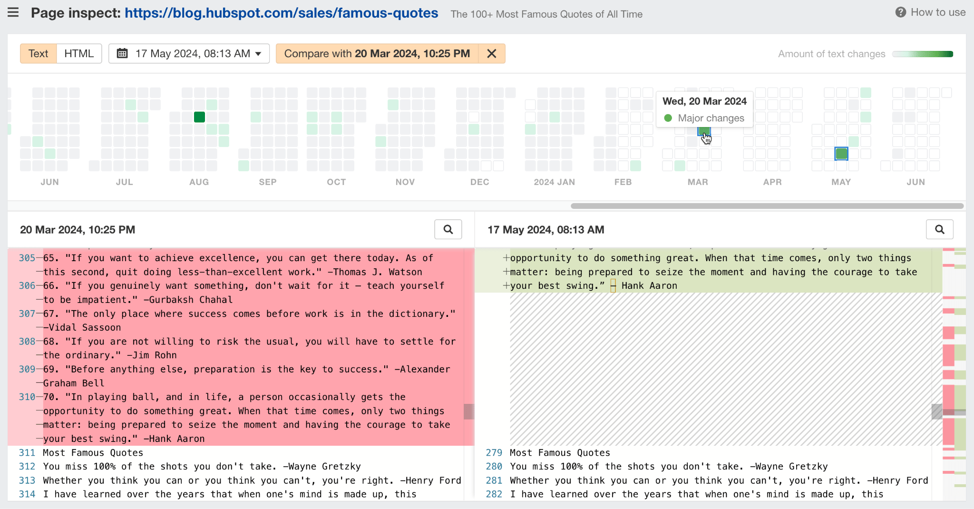Image resolution: width=974 pixels, height=509 pixels.
Task: Select the highlighted 20 Mar square in the calendar
Action: (x=704, y=132)
